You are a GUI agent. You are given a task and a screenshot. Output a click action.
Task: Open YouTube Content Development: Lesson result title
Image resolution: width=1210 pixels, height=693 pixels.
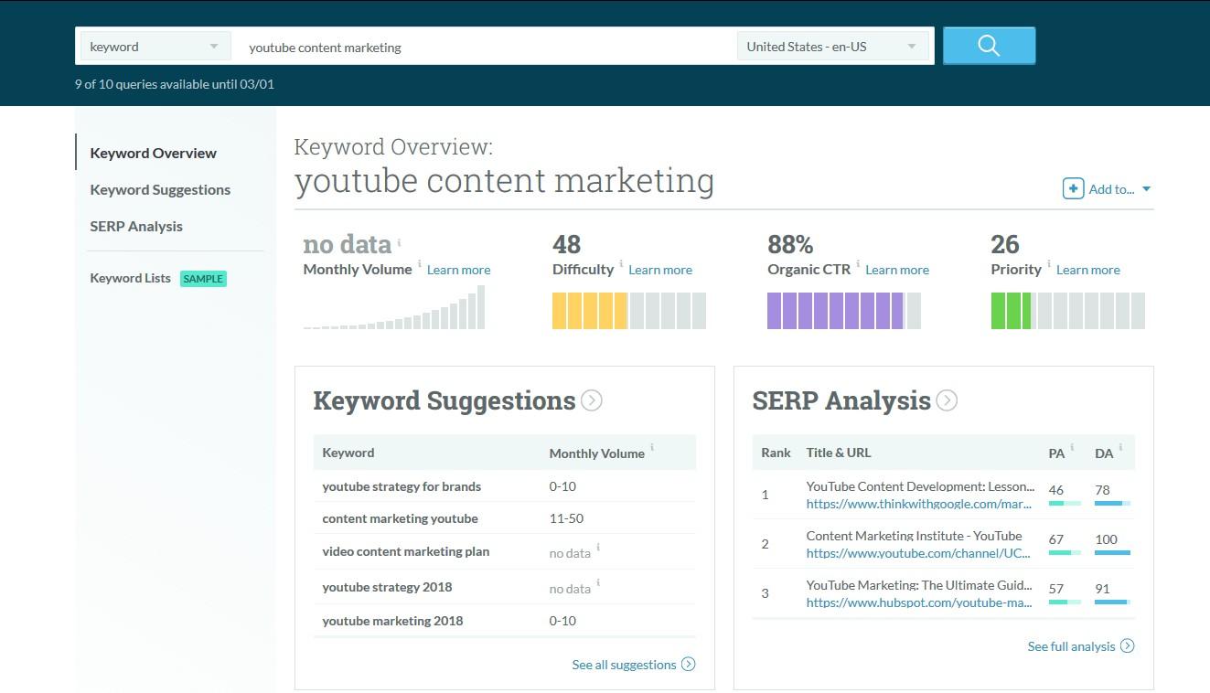[920, 486]
